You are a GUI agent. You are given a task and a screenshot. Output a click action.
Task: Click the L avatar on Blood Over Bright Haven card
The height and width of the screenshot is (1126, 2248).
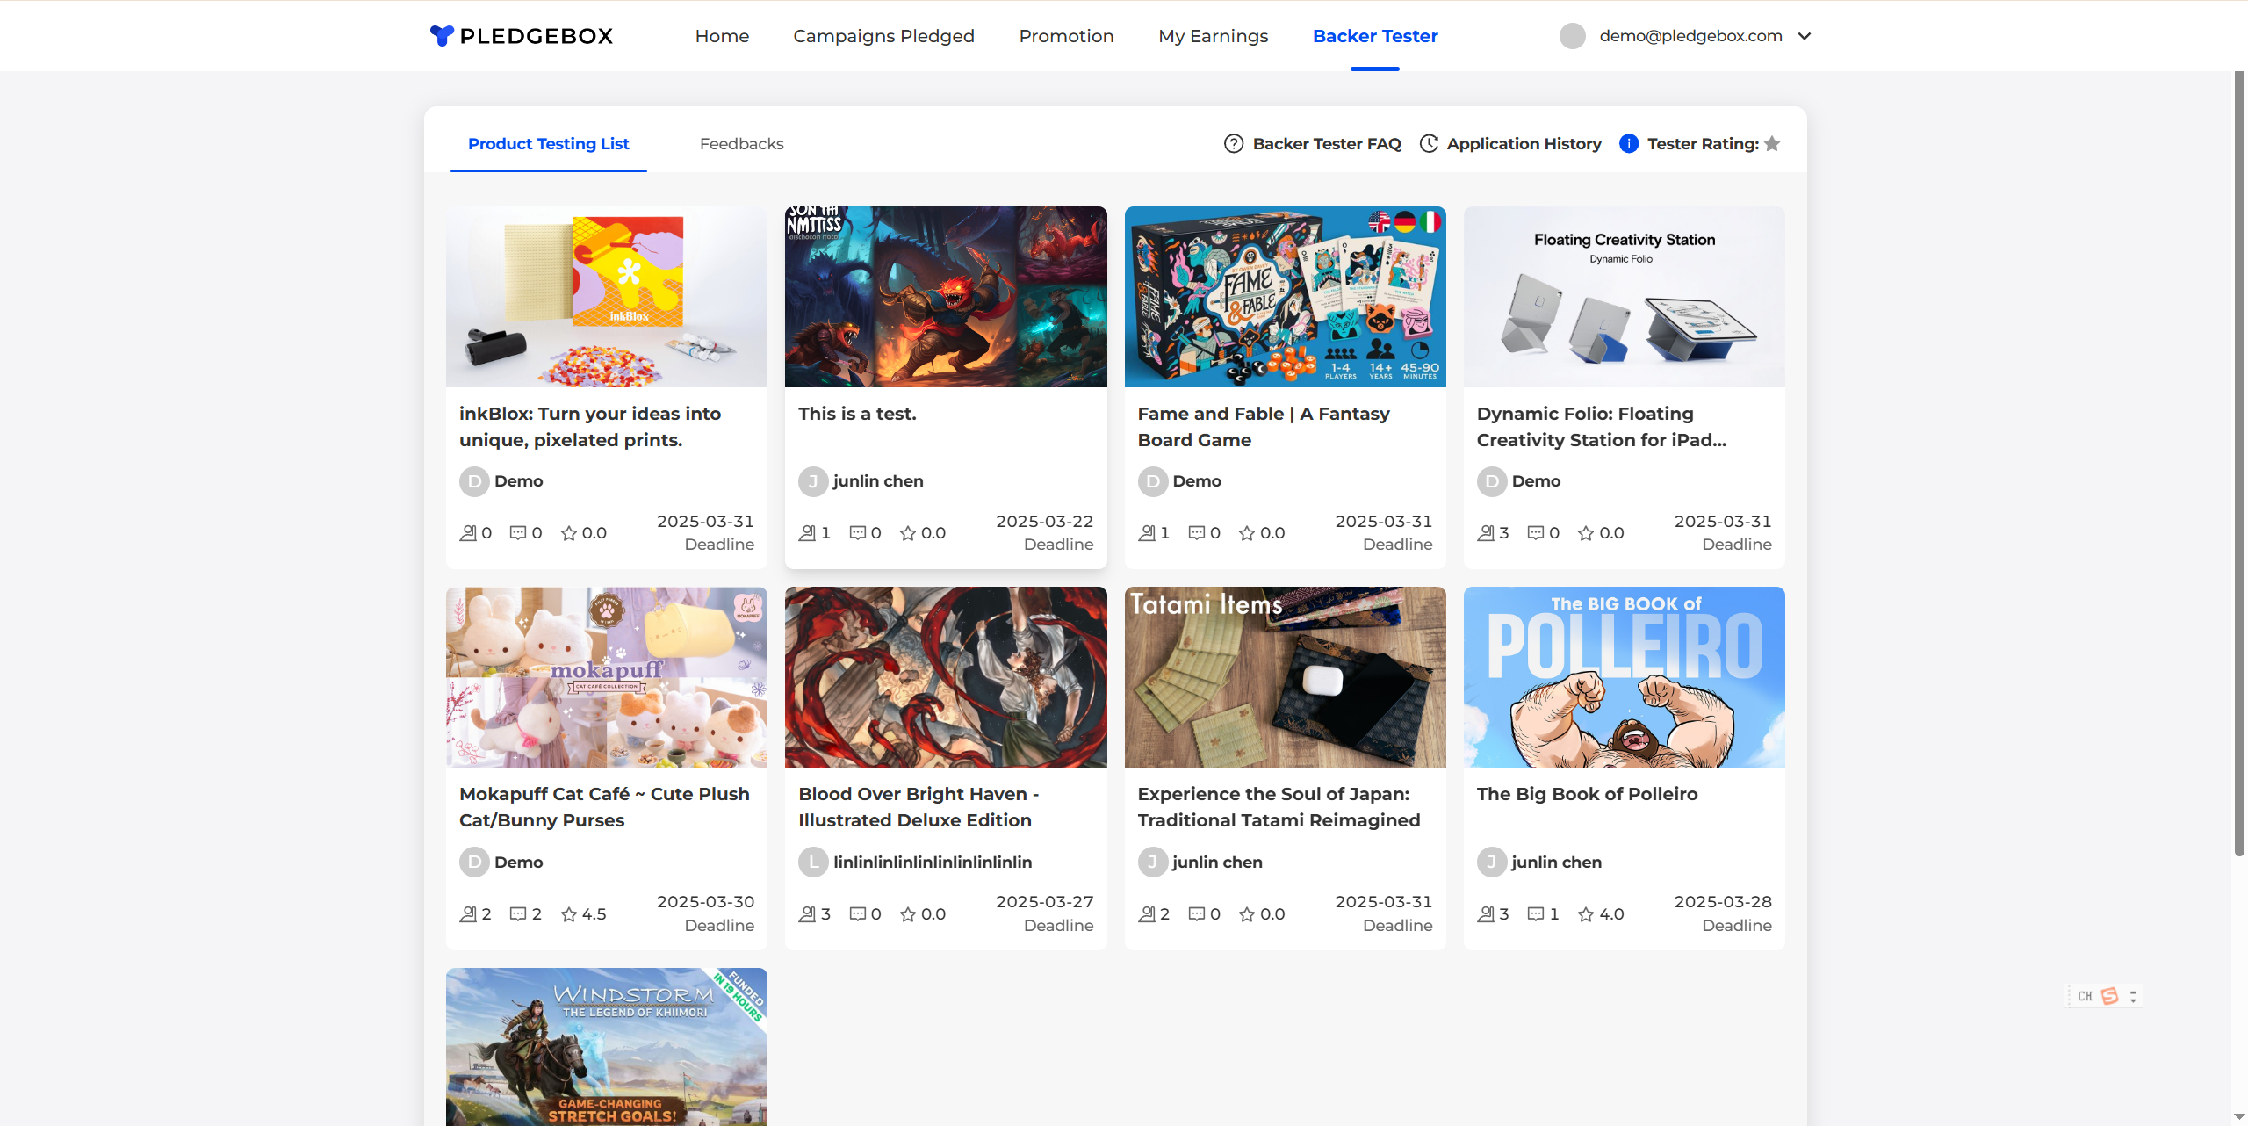pos(813,863)
